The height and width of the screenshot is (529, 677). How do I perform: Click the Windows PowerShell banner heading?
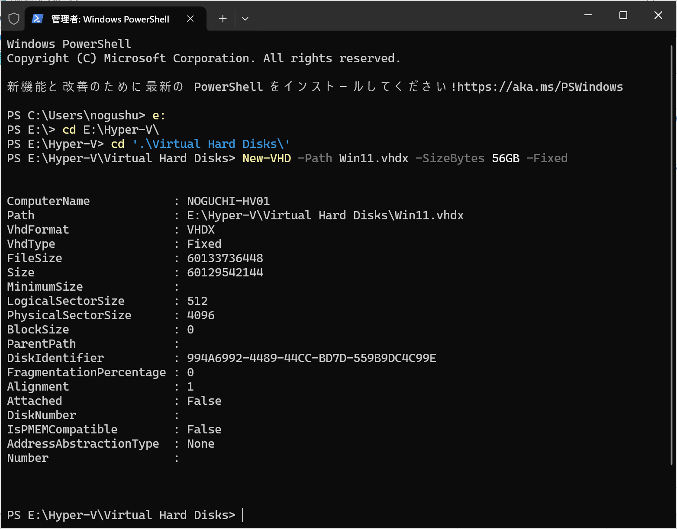[x=69, y=44]
